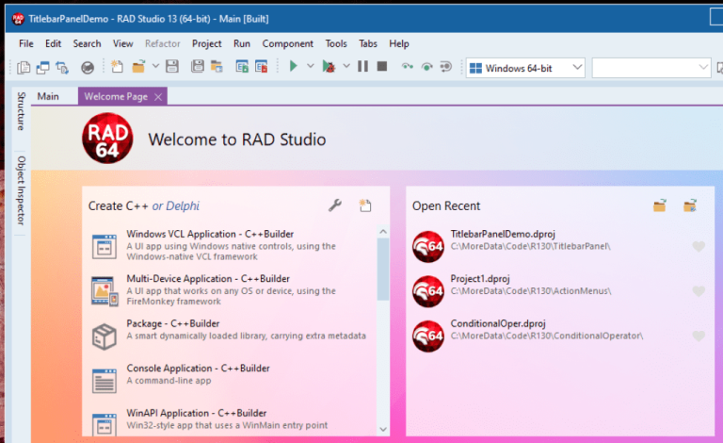Screen dimensions: 723x443
Task: Switch to the Main tab
Action: coord(48,96)
